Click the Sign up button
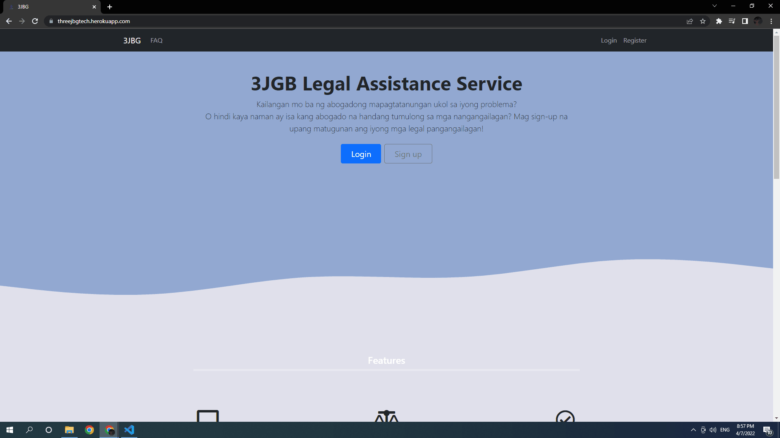The width and height of the screenshot is (780, 438). click(x=408, y=154)
